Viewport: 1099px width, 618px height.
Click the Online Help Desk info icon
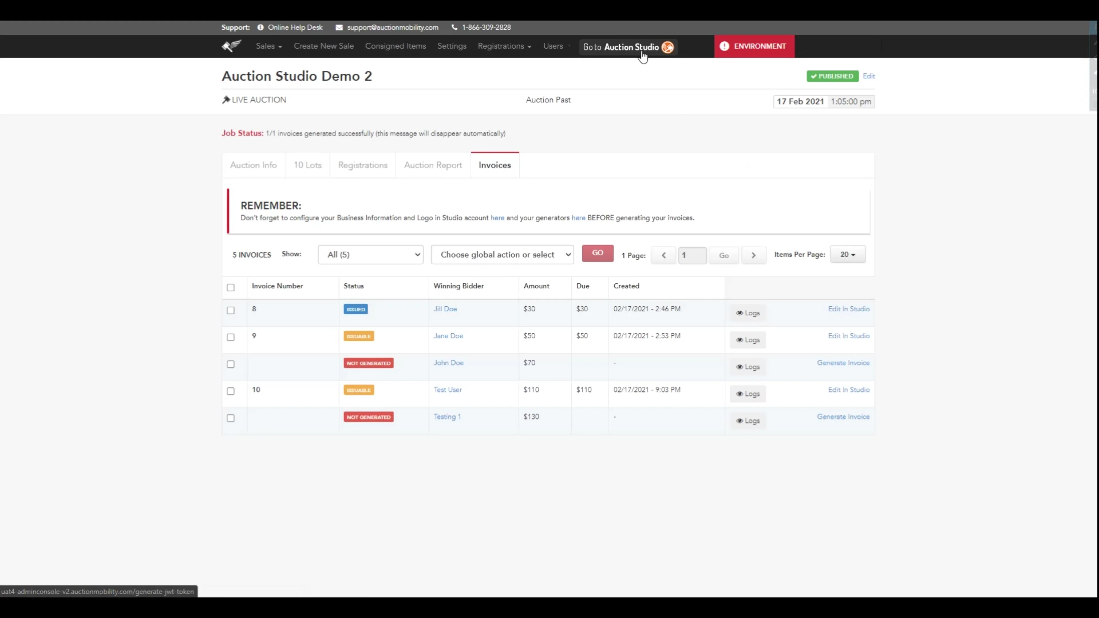click(x=260, y=27)
